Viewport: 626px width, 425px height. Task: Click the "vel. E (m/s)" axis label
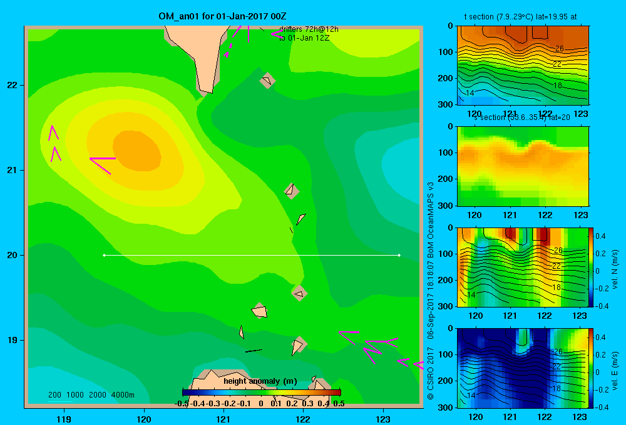[615, 370]
